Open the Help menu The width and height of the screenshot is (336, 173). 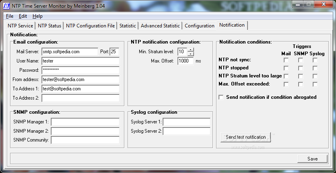click(37, 16)
